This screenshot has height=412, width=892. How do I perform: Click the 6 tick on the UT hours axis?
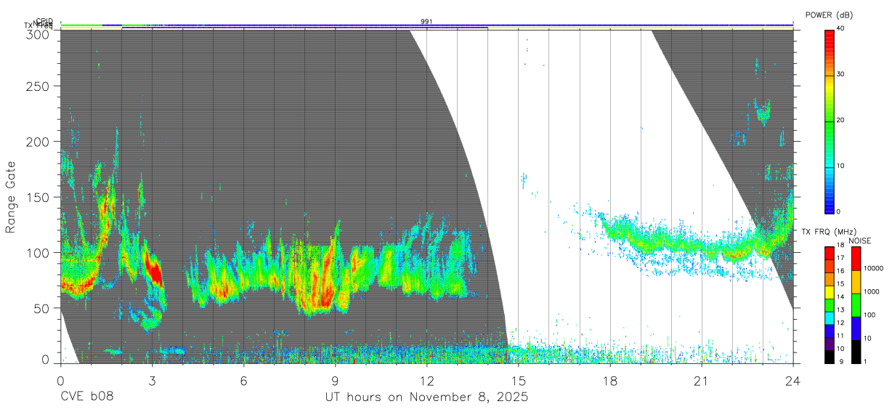tap(243, 380)
